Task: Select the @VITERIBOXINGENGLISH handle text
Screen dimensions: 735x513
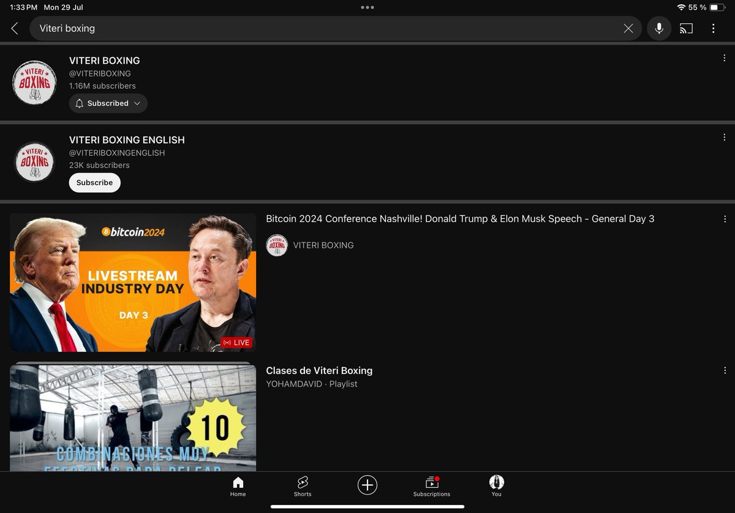Action: pyautogui.click(x=117, y=153)
